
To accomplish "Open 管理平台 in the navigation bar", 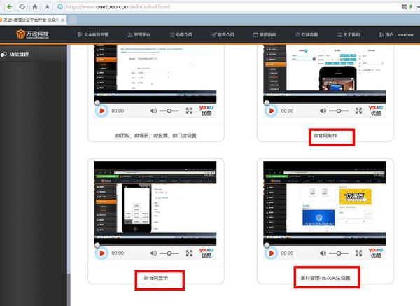I will 139,34.
